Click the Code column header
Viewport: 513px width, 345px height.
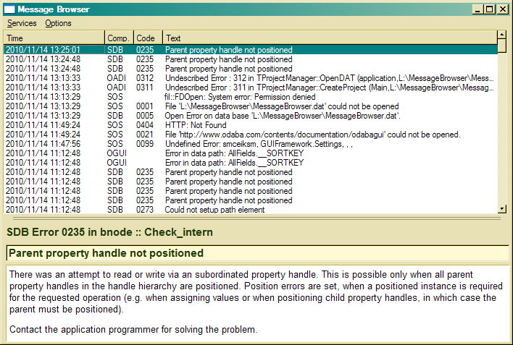tap(147, 38)
